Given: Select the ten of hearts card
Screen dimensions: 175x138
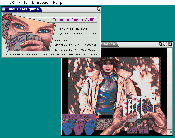Looking at the screenshot, I should [125, 108].
